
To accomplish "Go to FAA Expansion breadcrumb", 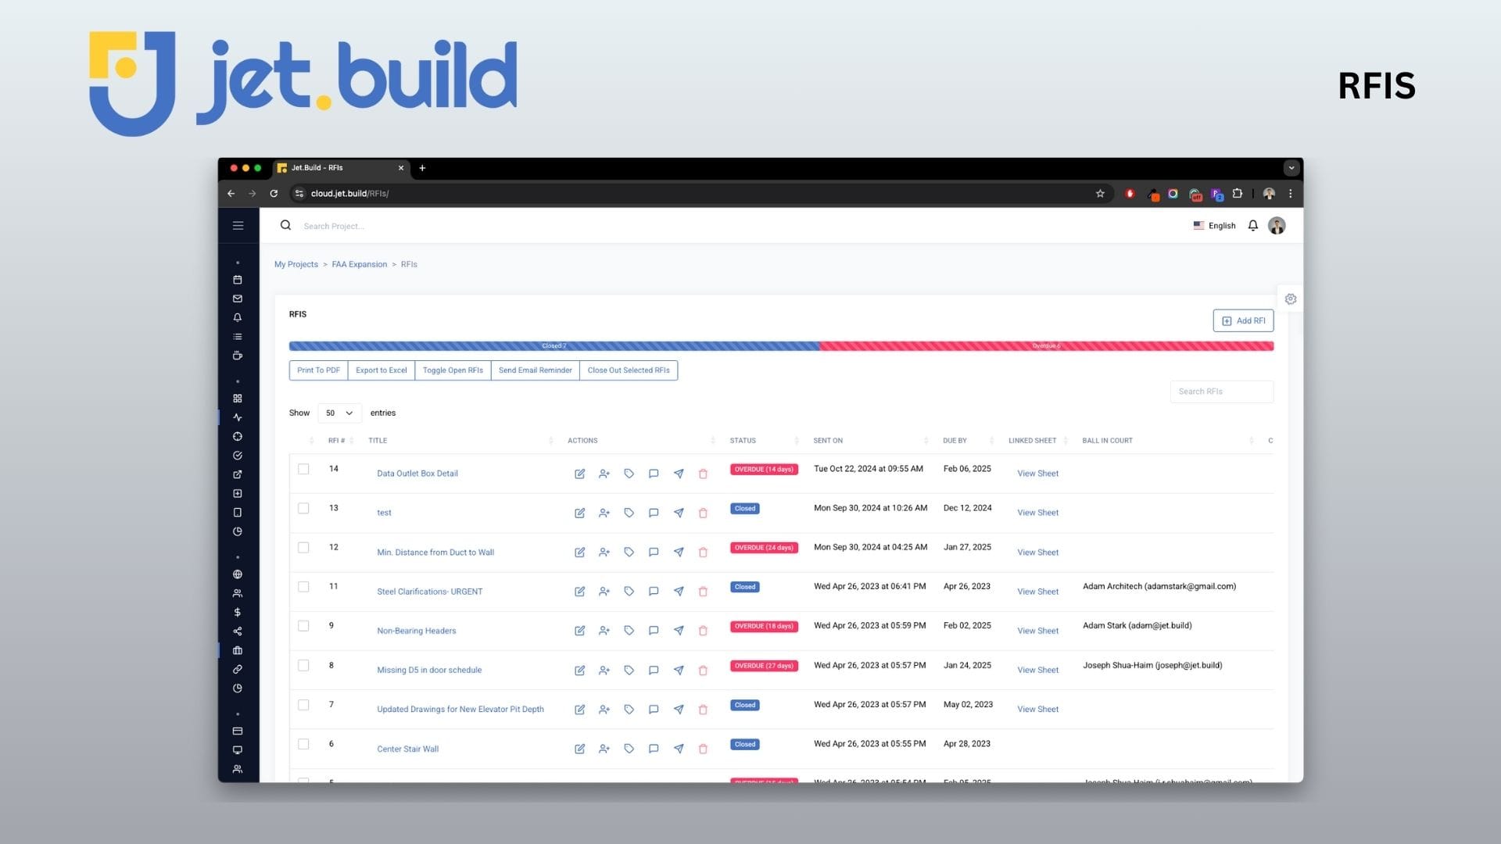I will 359,264.
